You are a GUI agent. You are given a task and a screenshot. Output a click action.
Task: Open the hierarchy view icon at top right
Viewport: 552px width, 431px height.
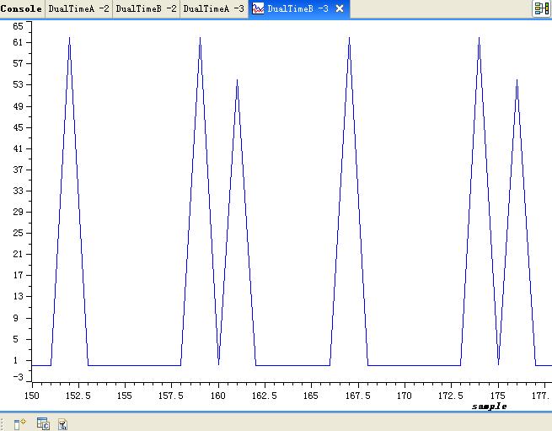(x=541, y=8)
